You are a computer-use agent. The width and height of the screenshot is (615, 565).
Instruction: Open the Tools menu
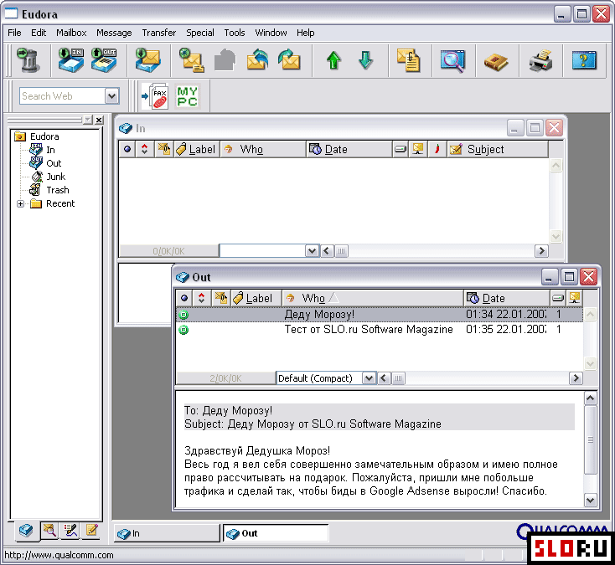(x=235, y=33)
